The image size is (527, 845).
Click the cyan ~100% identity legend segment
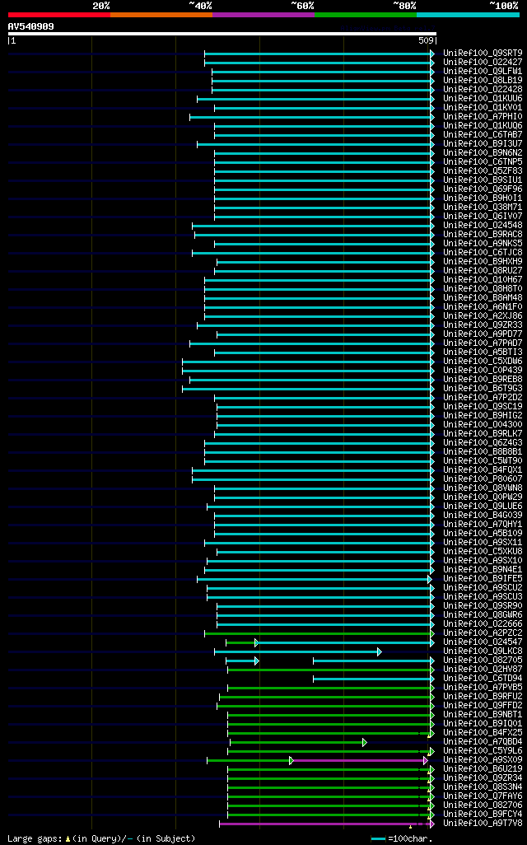click(468, 15)
